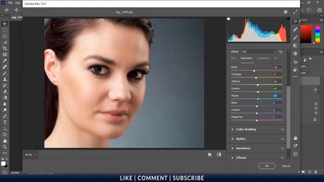Viewport: 324px width, 182px height.
Task: Select the Crop tool
Action: (5, 49)
